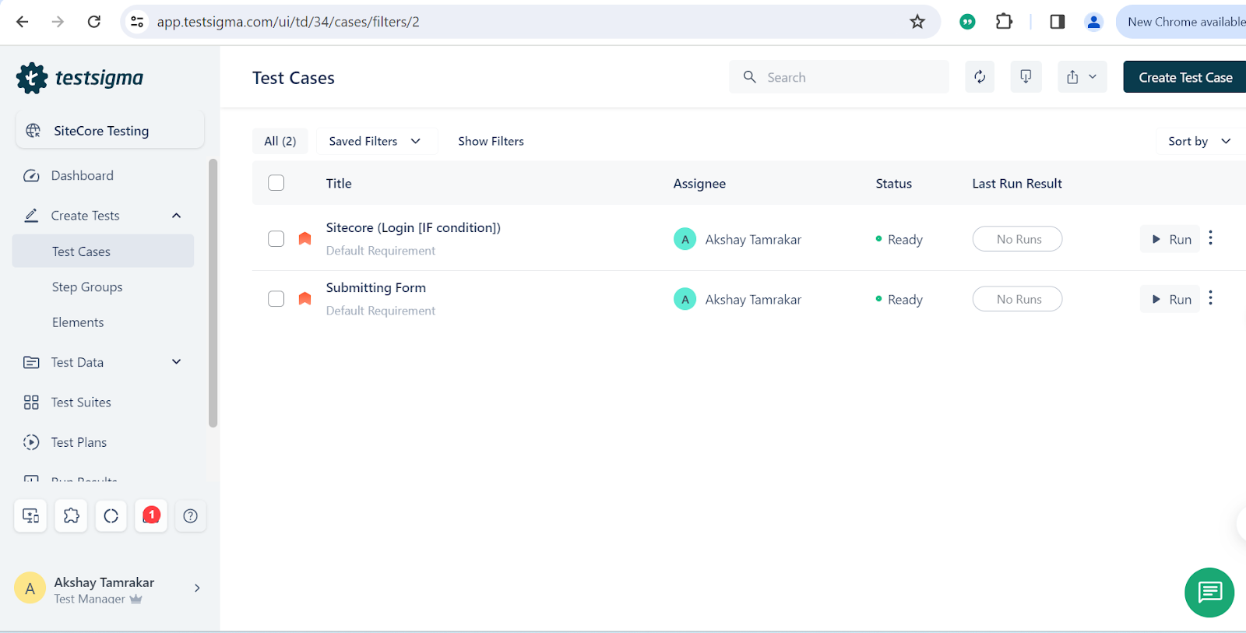The height and width of the screenshot is (633, 1246).
Task: Click the search magnifier icon
Action: click(x=750, y=77)
